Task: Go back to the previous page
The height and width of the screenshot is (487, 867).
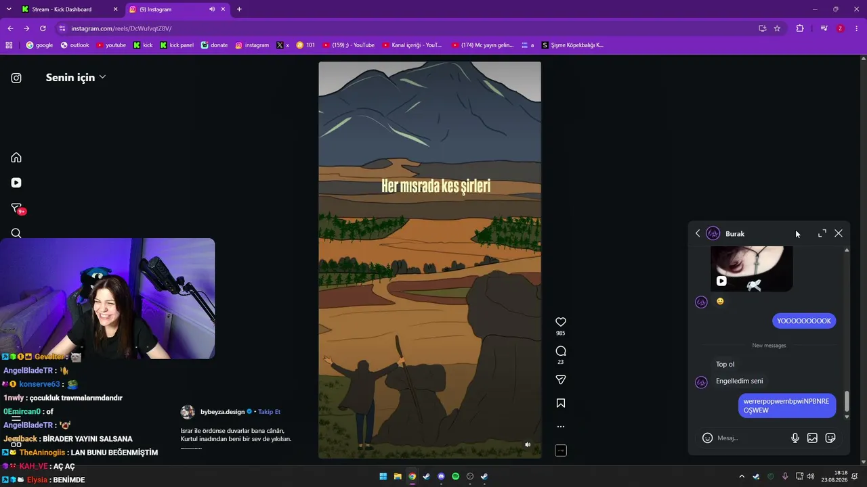Action: click(x=10, y=28)
